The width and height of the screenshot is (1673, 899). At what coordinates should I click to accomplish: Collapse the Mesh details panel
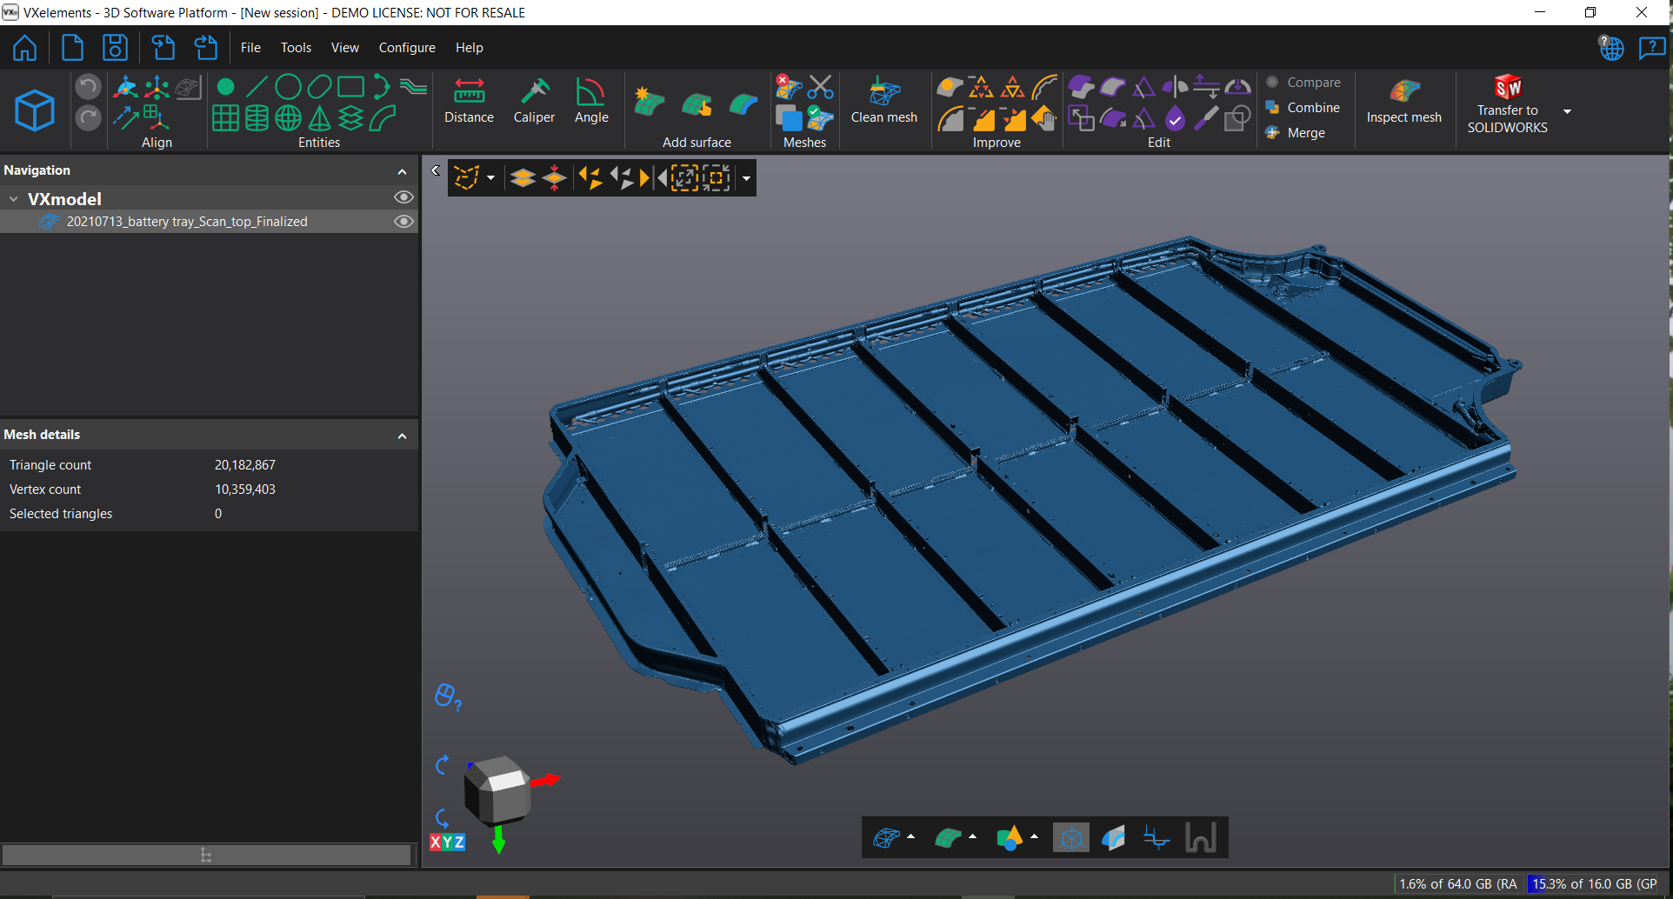[x=402, y=435]
